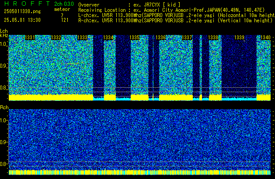Click the Receiving Location Aomori City line

coord(171,10)
